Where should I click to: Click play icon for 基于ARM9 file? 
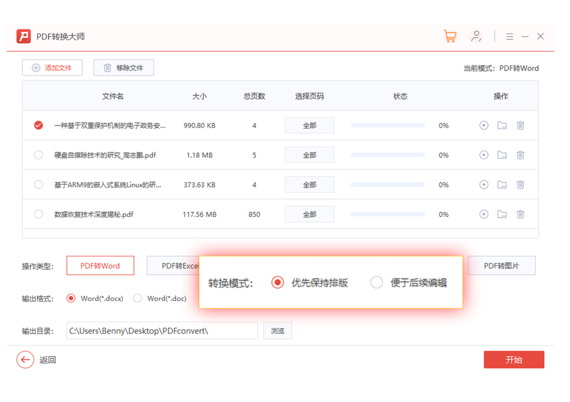pyautogui.click(x=484, y=185)
